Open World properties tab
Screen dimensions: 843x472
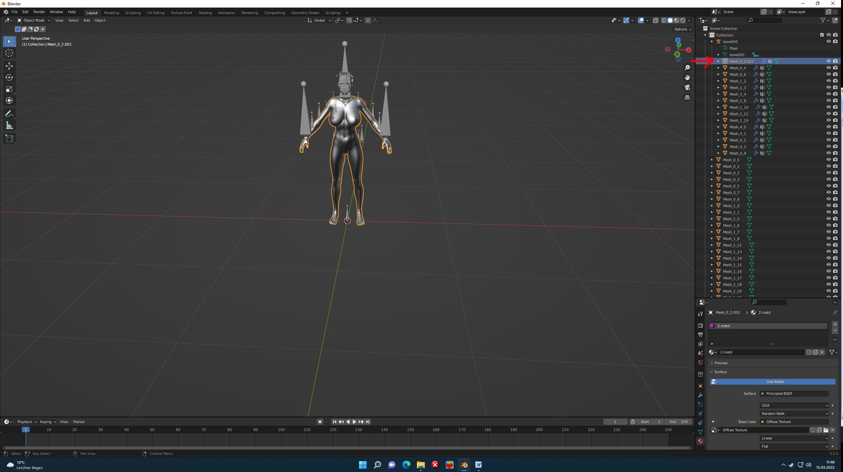tap(700, 362)
